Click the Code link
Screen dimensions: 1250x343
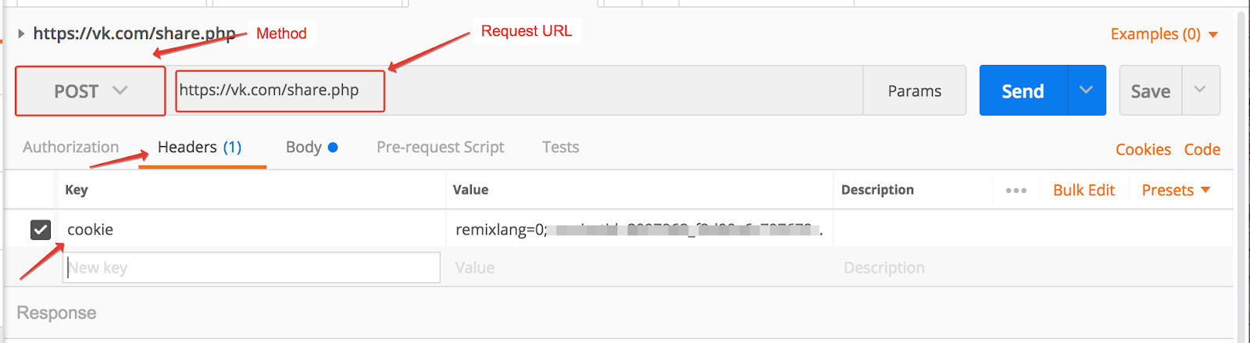point(1202,150)
